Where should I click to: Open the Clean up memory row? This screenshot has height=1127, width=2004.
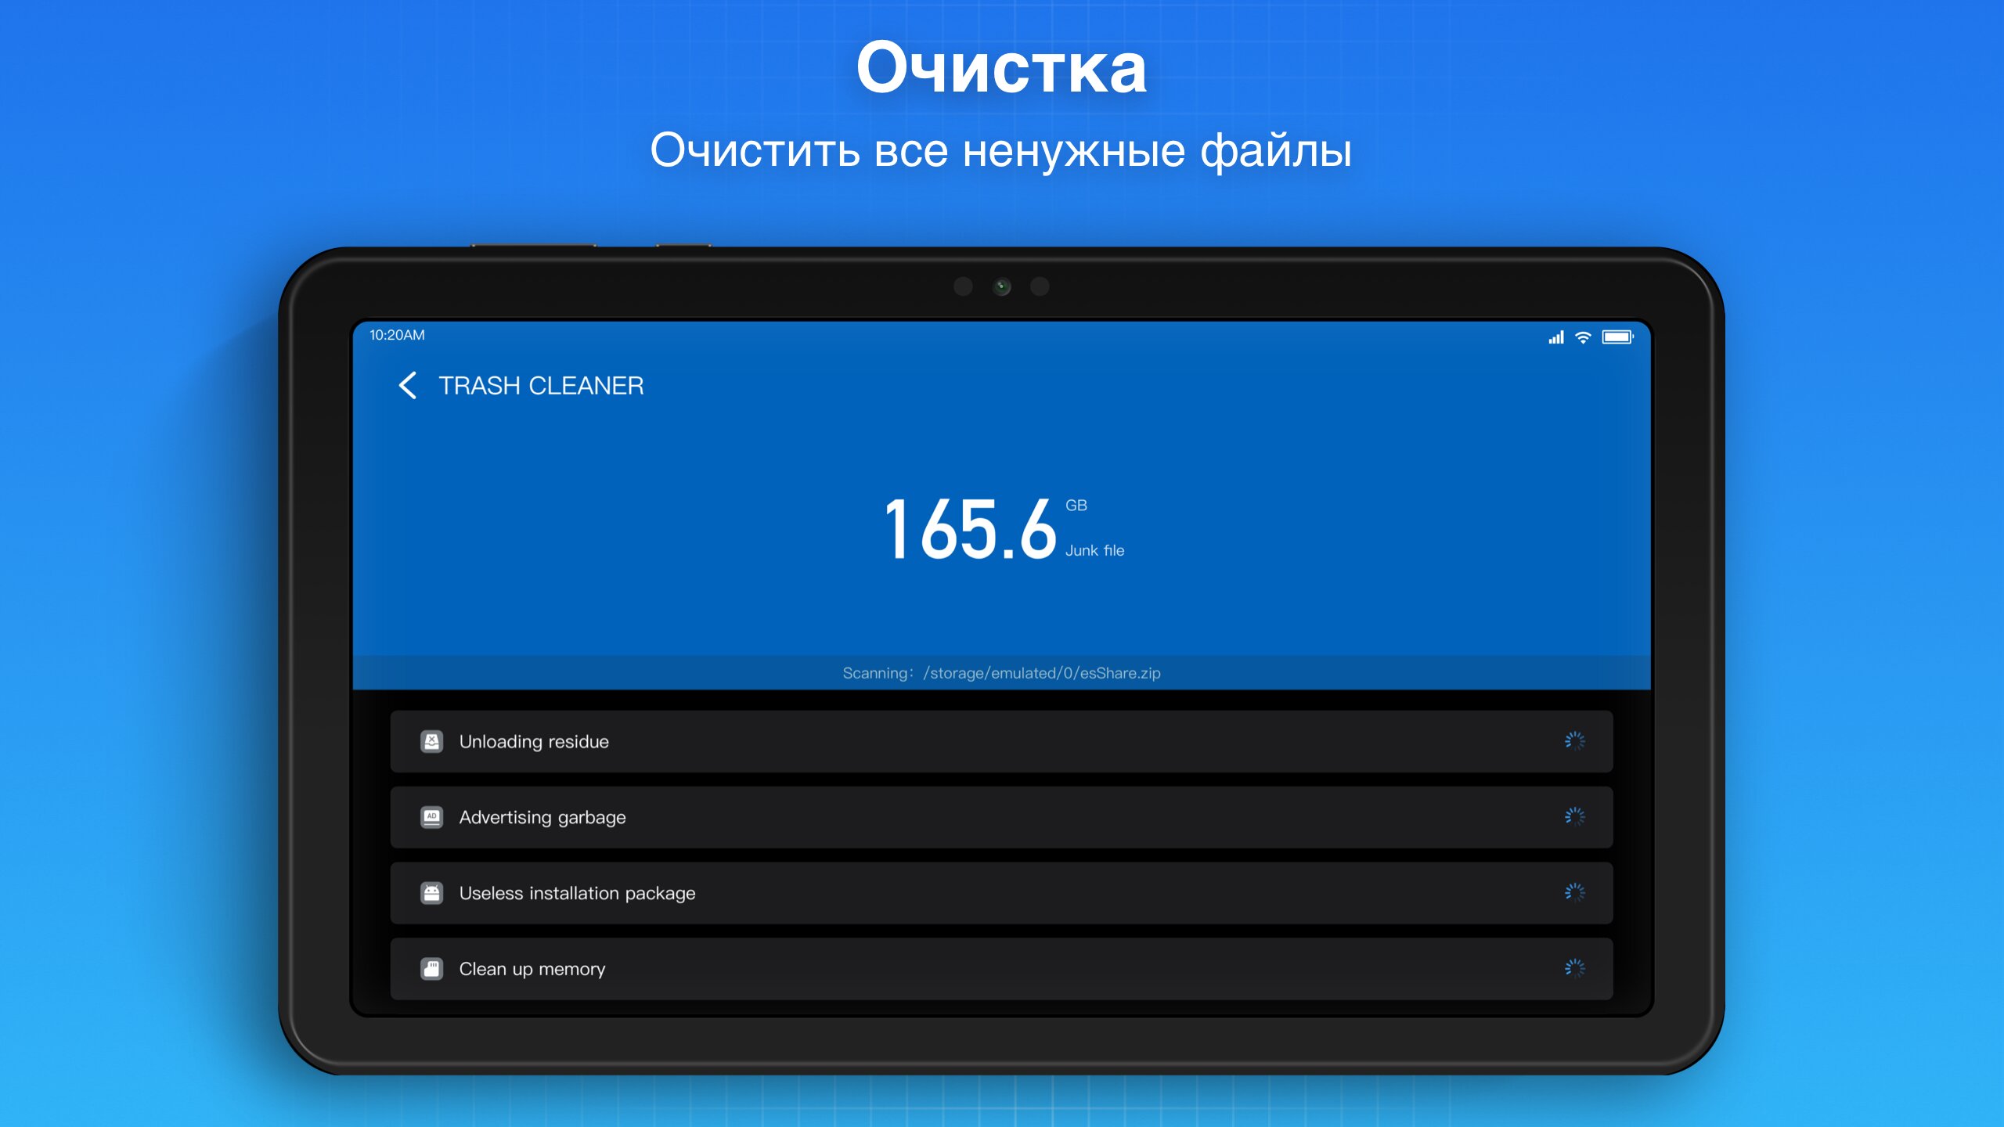[x=1000, y=969]
